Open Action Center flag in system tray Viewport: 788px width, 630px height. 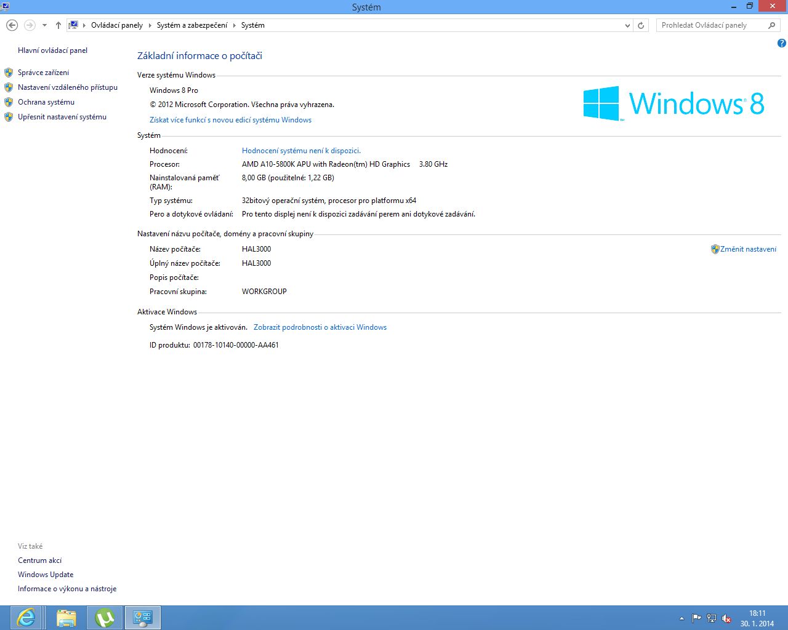pyautogui.click(x=697, y=618)
